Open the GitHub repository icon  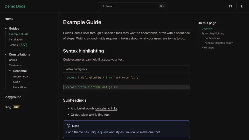(x=230, y=6)
